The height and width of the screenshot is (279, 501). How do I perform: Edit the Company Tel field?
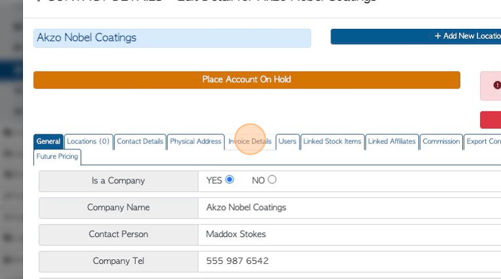(350, 261)
